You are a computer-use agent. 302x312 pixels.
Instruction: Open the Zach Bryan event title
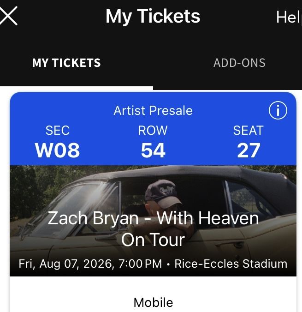click(x=153, y=218)
